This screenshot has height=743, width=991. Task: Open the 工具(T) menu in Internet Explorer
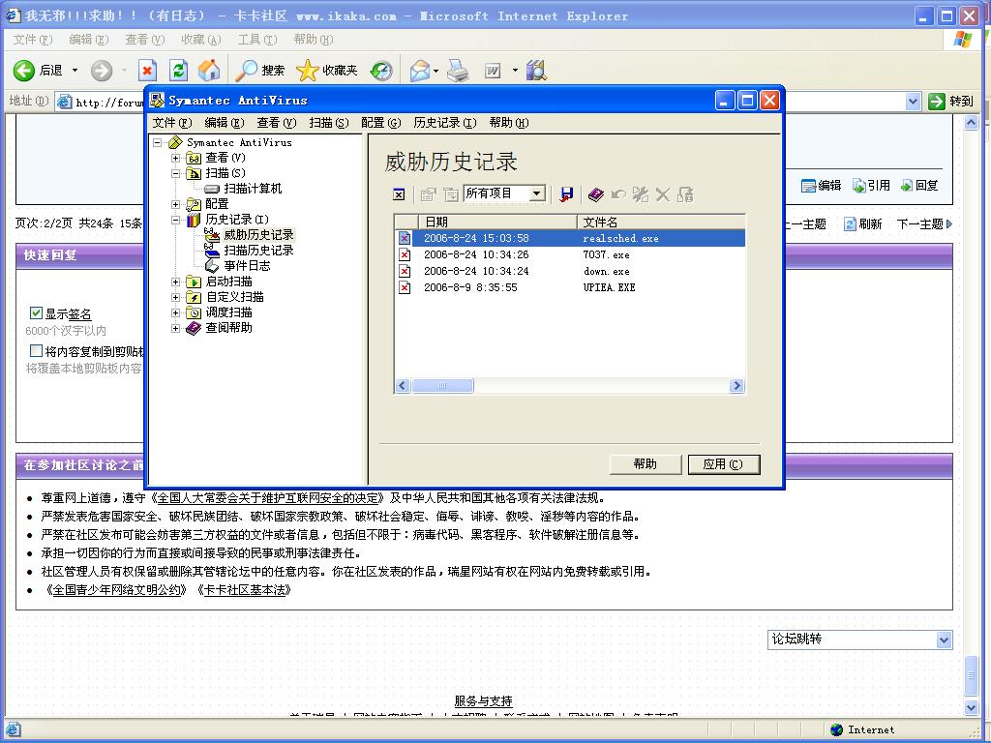click(257, 39)
